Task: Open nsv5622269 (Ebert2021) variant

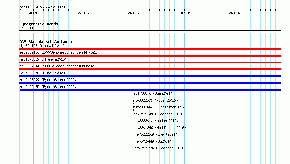Action: [156, 134]
